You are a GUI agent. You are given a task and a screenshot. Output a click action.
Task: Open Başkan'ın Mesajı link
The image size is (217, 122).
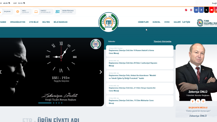(198, 108)
